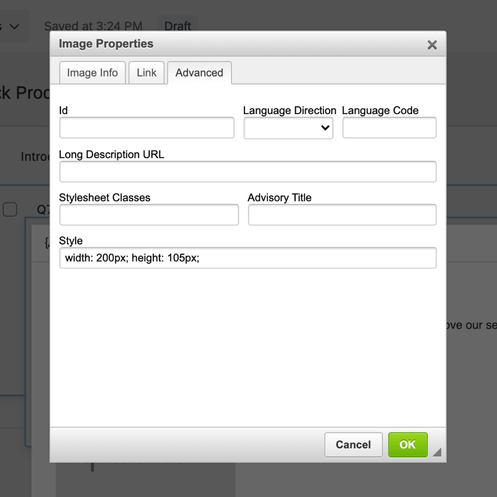Click the Saved at 3:24 PM text
497x497 pixels.
pyautogui.click(x=93, y=26)
